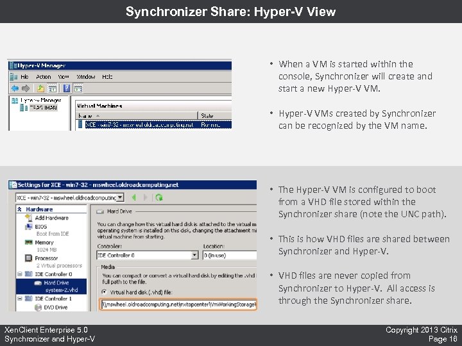The image size is (462, 346).
Task: Select BIOS in the hardware tree
Action: (x=40, y=227)
